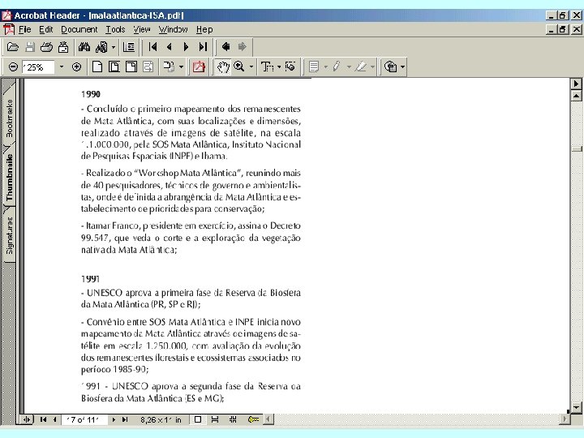584x438 pixels.
Task: Select the Zoom In magnifier tool
Action: point(239,67)
